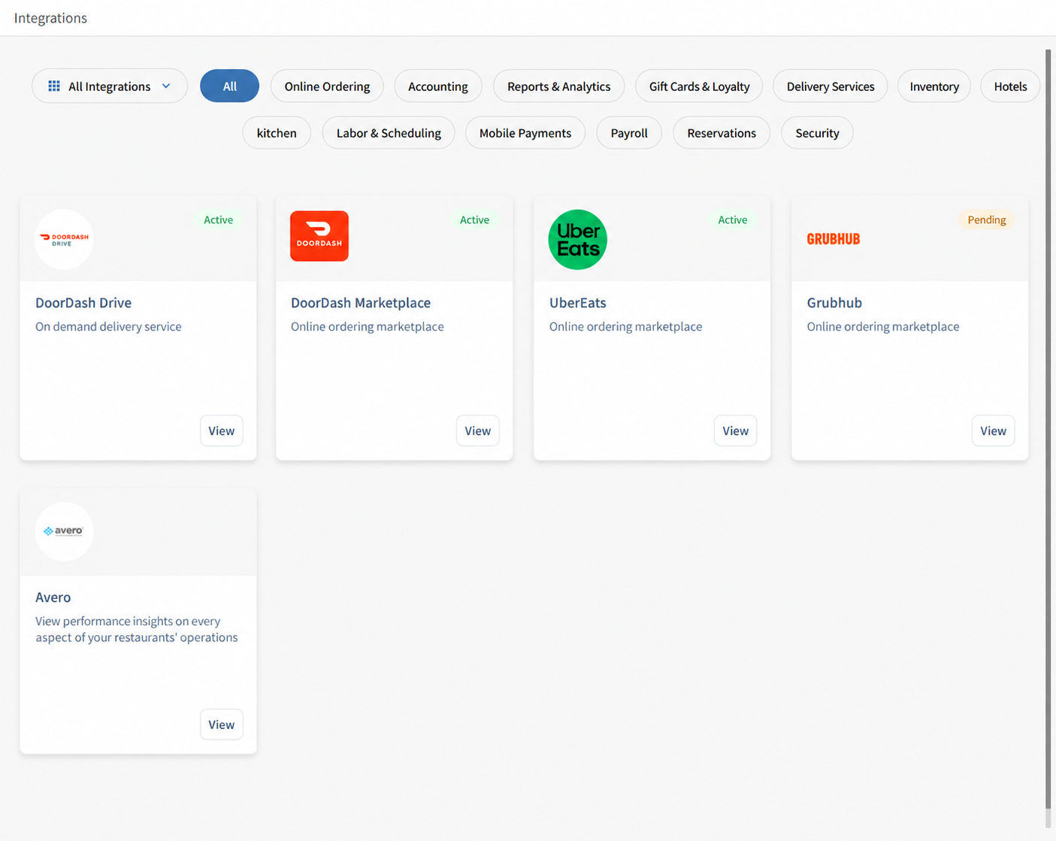1056x841 pixels.
Task: Click the Avero logo icon
Action: pyautogui.click(x=64, y=531)
